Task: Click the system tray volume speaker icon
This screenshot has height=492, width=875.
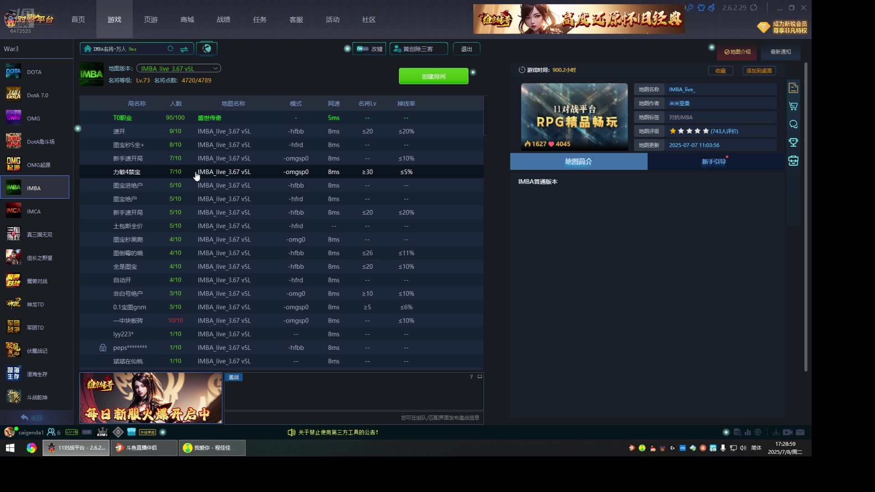Action: point(743,448)
